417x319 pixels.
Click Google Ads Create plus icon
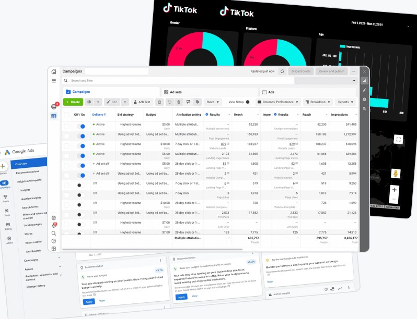[3, 166]
